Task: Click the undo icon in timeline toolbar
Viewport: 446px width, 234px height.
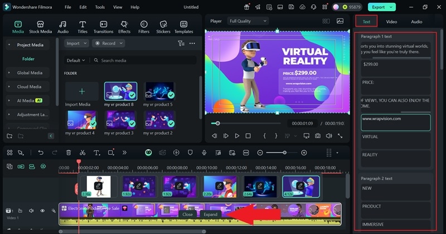Action: click(41, 153)
